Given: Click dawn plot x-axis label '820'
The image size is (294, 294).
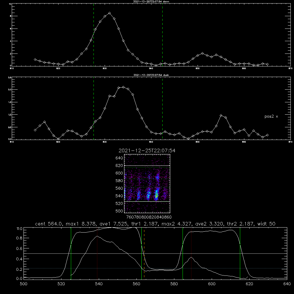Looking at the screenshot, I should (58, 69).
